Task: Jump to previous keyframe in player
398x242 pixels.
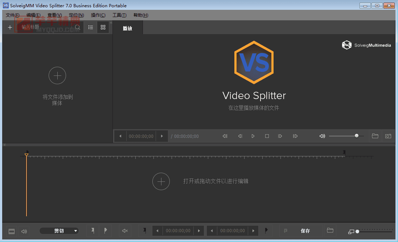Action: [225, 136]
